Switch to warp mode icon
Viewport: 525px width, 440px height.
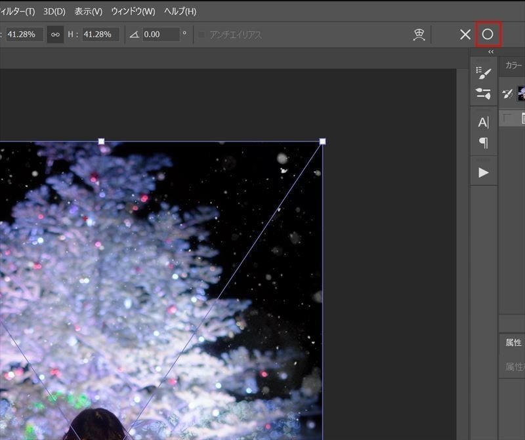[419, 35]
